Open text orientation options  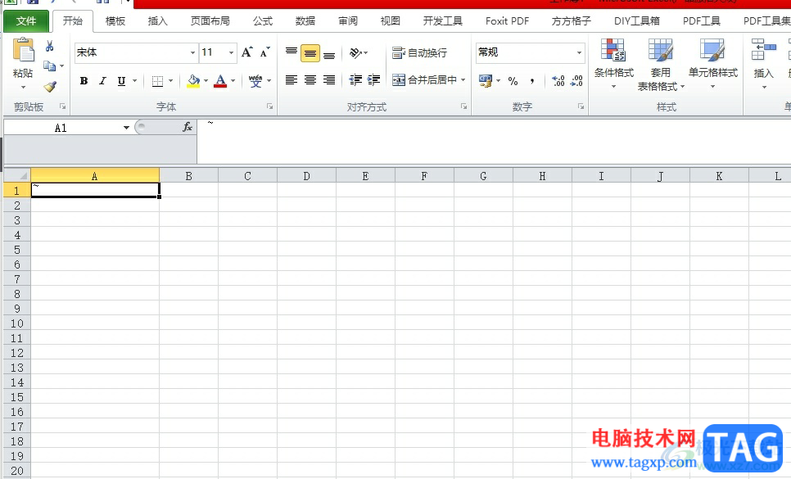tap(359, 53)
